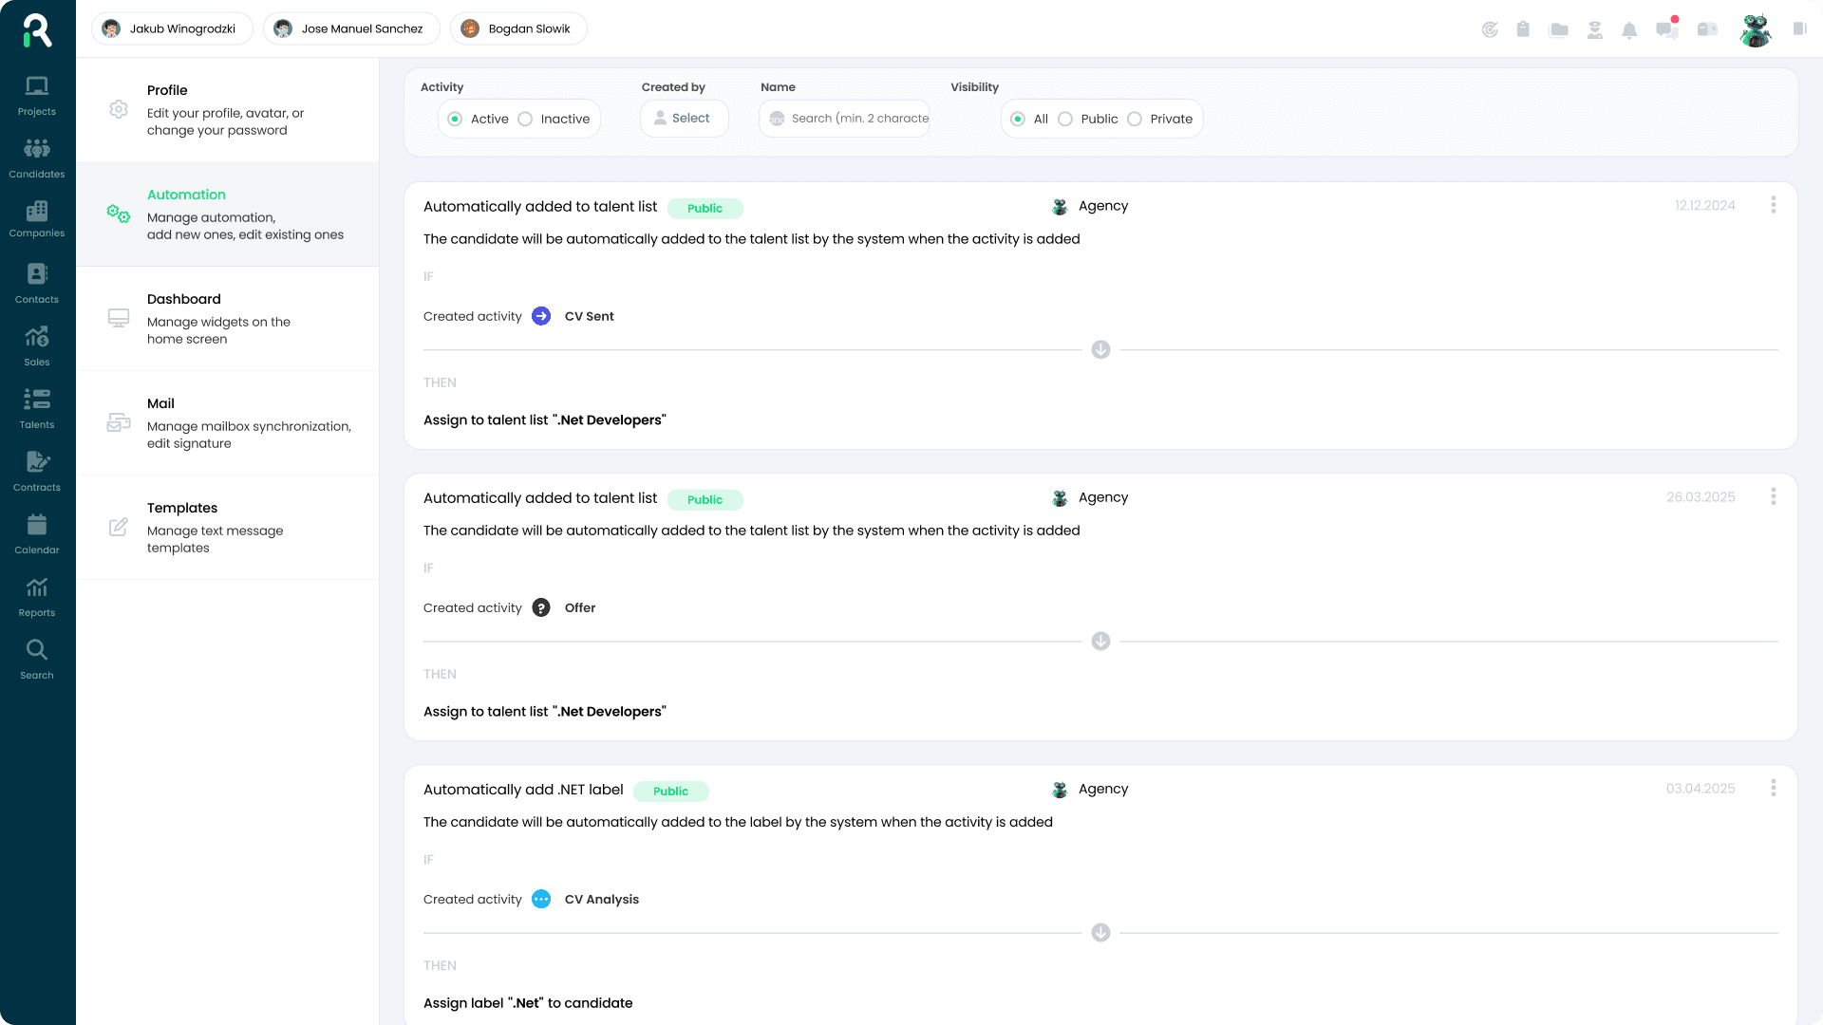
Task: Click the Sales chart icon in sidebar
Action: pos(37,345)
